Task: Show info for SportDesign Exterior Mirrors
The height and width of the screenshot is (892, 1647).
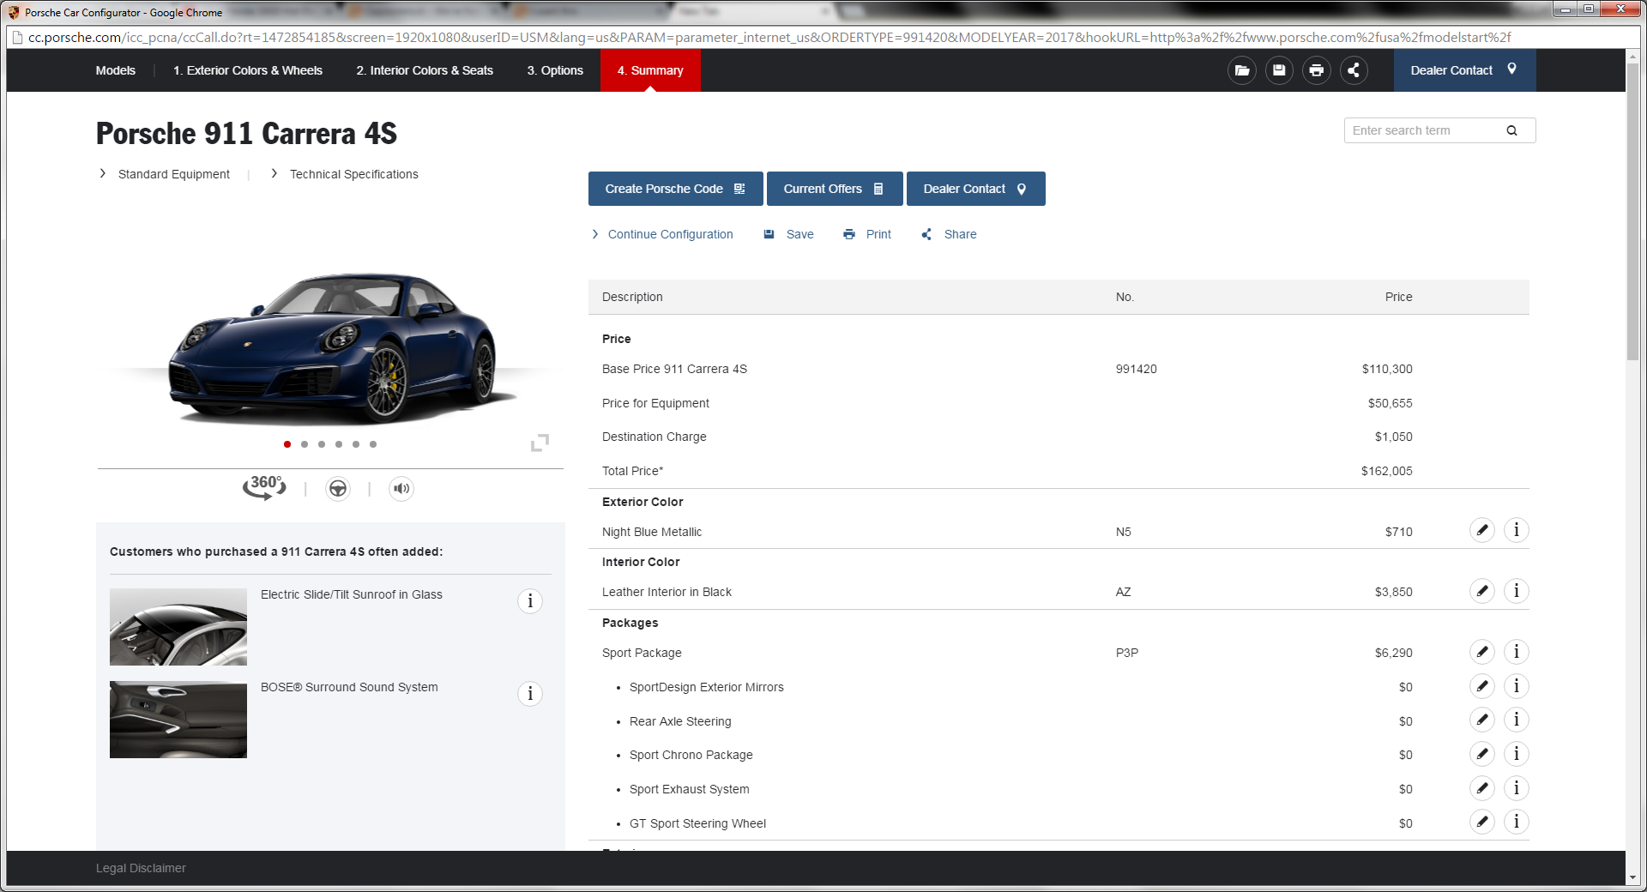Action: point(1517,686)
